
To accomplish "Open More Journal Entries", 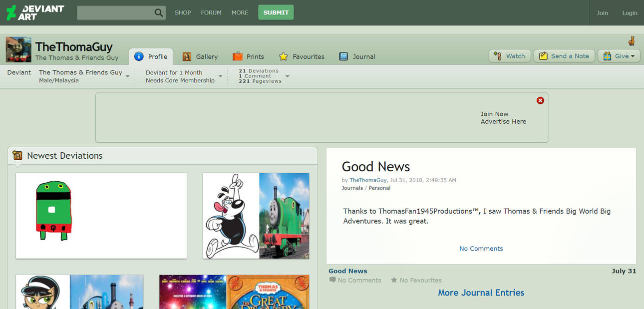I will [x=481, y=293].
